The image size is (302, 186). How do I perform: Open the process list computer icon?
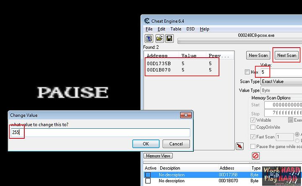149,38
